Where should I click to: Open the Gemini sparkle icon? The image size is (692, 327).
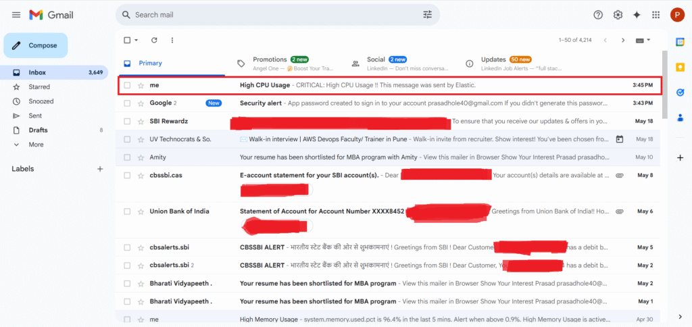click(637, 15)
